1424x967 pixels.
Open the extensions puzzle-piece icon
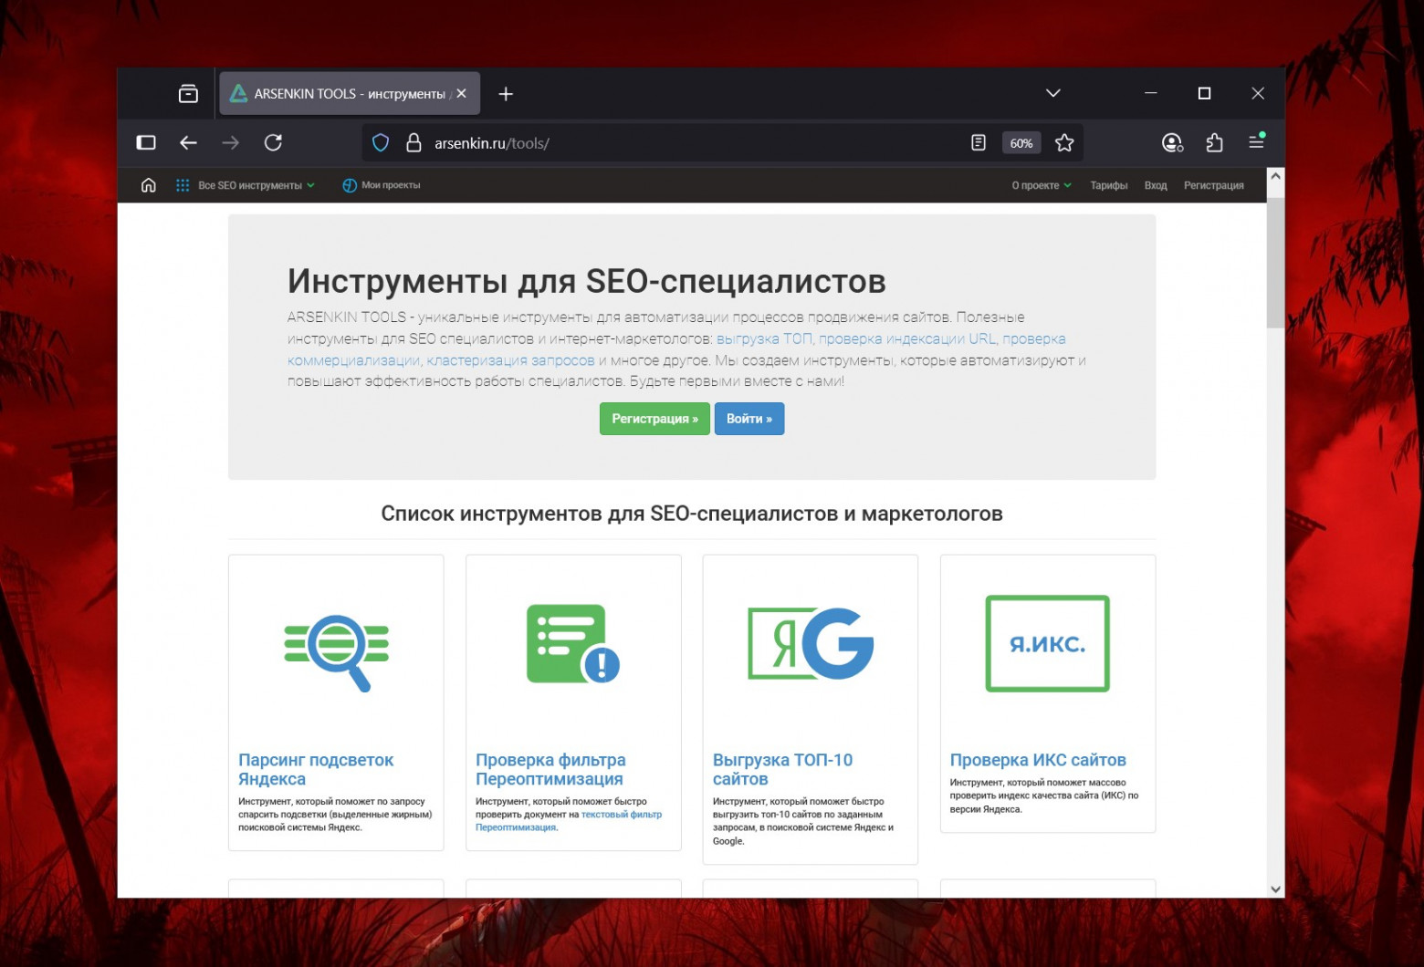(1214, 142)
